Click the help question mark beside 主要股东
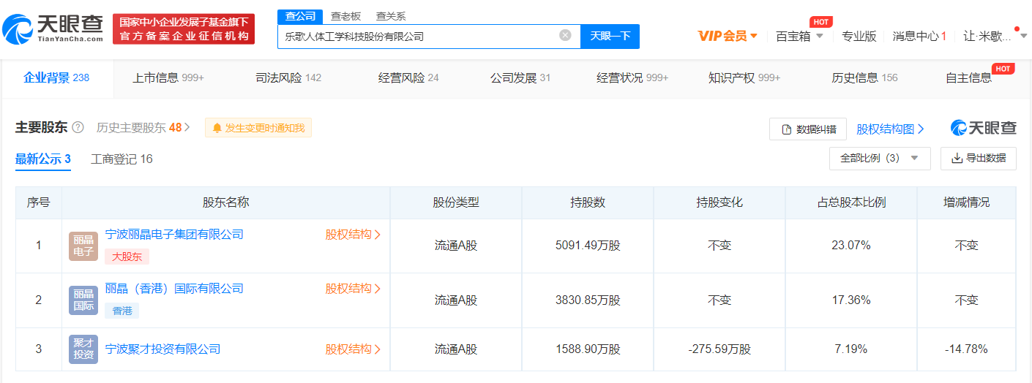Viewport: 1032px width, 383px height. [78, 128]
